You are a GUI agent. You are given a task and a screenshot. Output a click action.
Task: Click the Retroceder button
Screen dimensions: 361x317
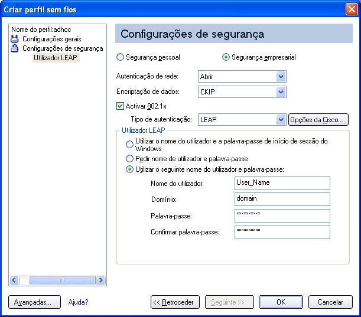coord(175,302)
